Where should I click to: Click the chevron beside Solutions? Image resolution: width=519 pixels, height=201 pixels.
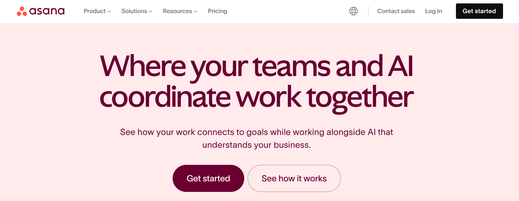151,11
